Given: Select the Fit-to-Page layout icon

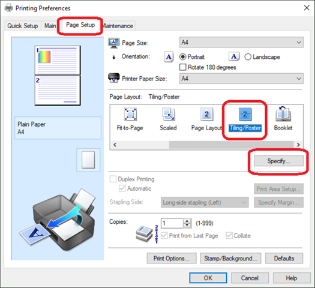Looking at the screenshot, I should click(130, 114).
